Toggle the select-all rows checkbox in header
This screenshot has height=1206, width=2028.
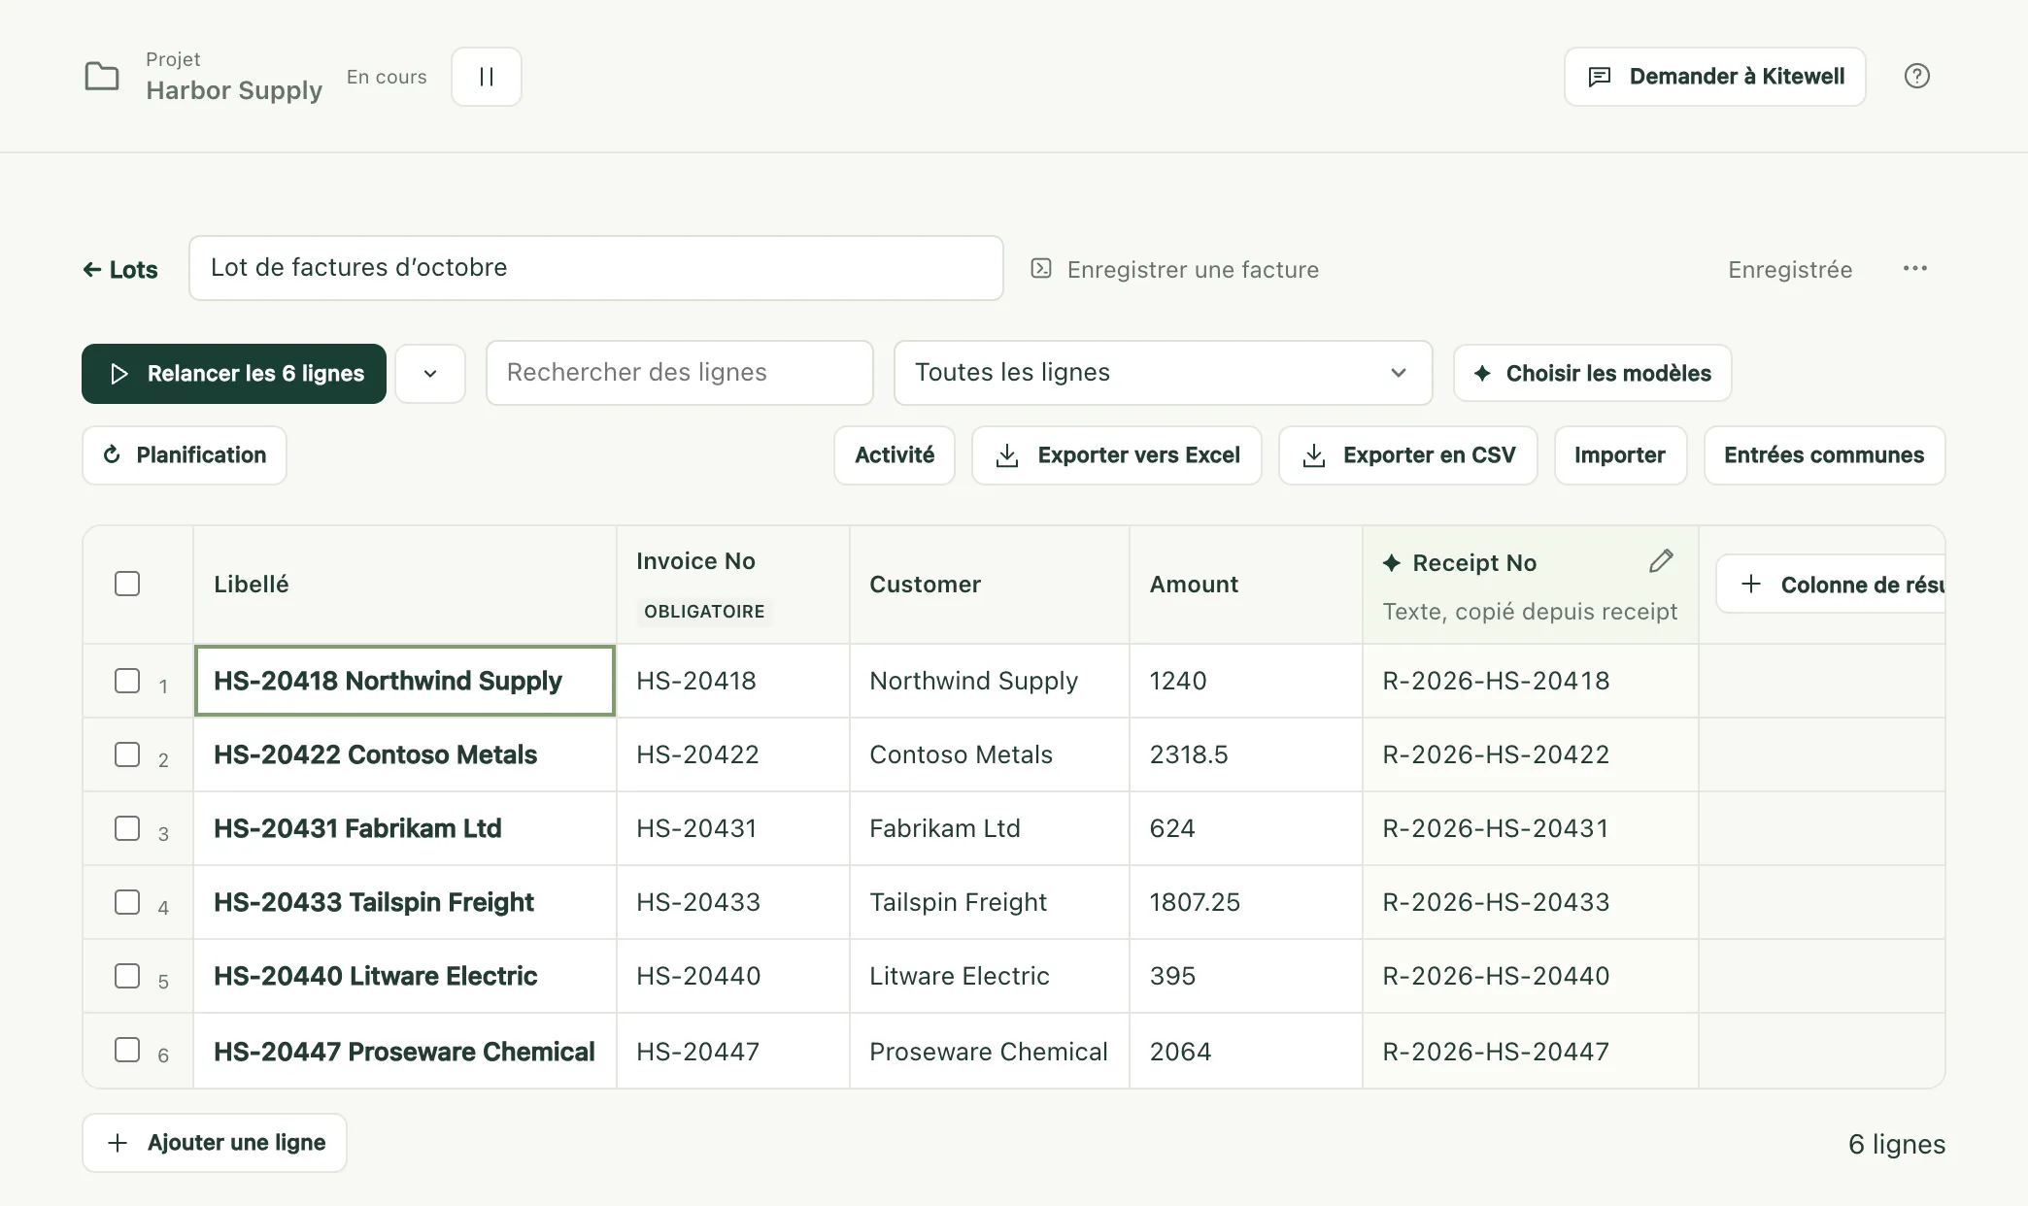[x=127, y=584]
